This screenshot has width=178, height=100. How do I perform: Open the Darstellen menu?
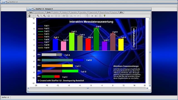(83, 12)
